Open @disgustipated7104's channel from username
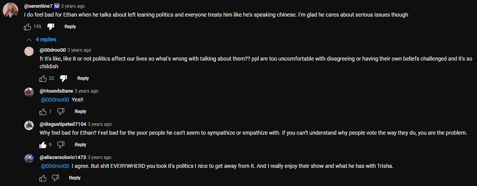Viewport: 477px width, 186px height. click(x=63, y=124)
